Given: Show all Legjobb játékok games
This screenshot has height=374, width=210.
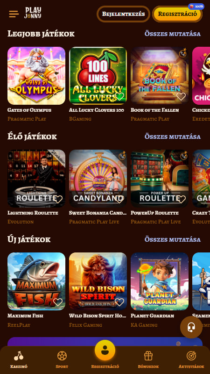Looking at the screenshot, I should click(x=173, y=34).
